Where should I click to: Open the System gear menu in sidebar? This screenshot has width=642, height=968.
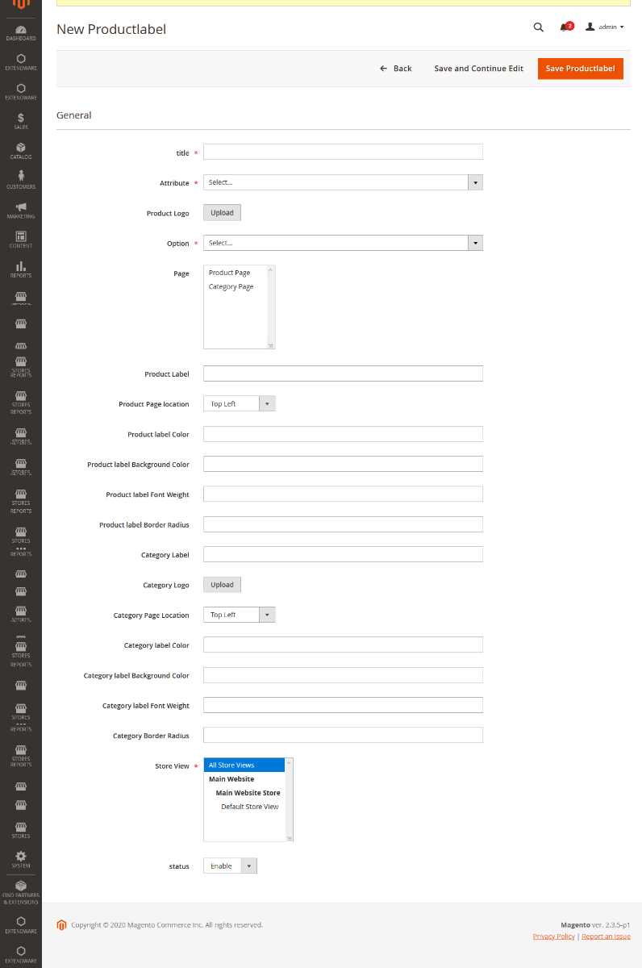pyautogui.click(x=21, y=859)
